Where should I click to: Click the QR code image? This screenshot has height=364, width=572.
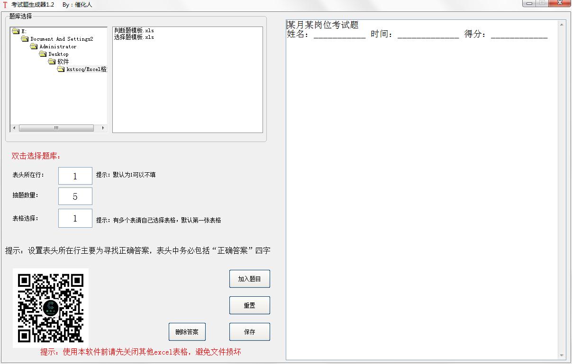[51, 308]
